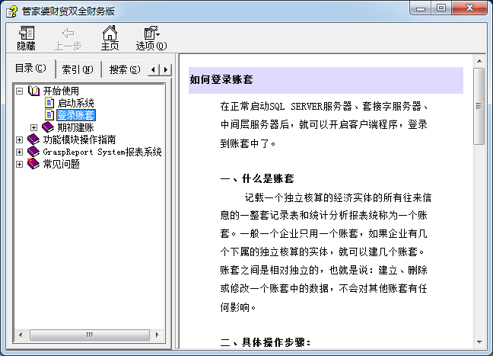The height and width of the screenshot is (356, 493).
Task: Click the tree panel's horizontal scrollbar thumb
Action: click(90, 335)
